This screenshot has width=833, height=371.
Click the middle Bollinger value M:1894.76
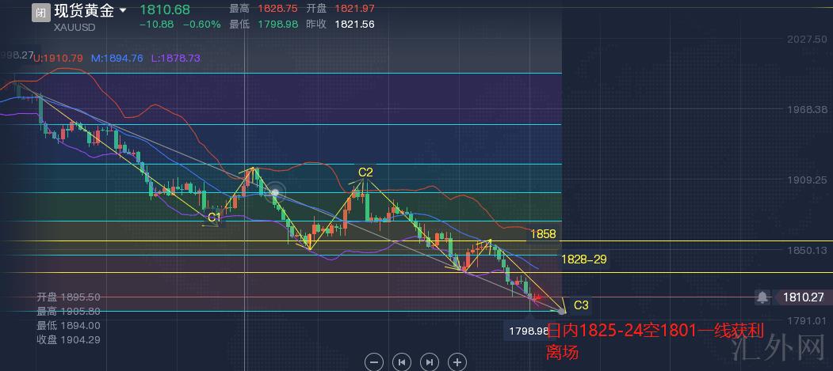[117, 58]
